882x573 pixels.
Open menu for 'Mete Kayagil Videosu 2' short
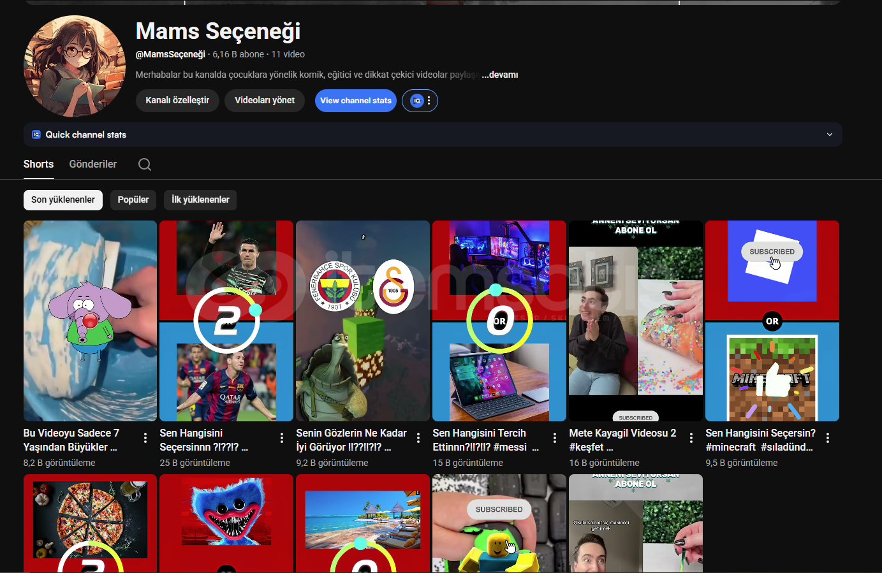(x=691, y=438)
